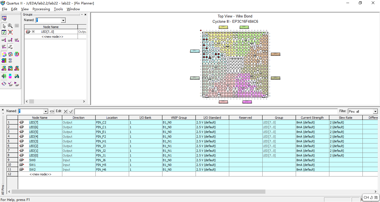
Task: Click the PIN_J6 location cell
Action: point(112,160)
